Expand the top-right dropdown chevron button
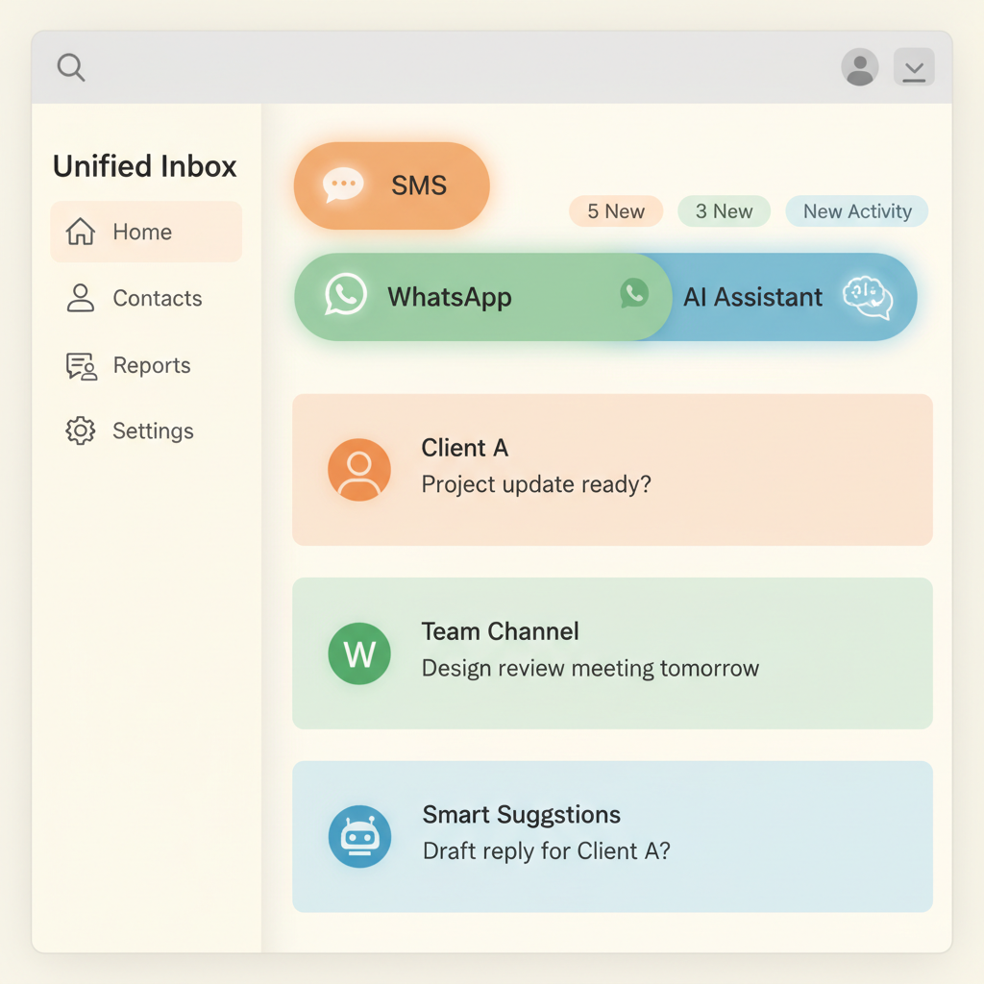The height and width of the screenshot is (984, 984). click(x=914, y=67)
